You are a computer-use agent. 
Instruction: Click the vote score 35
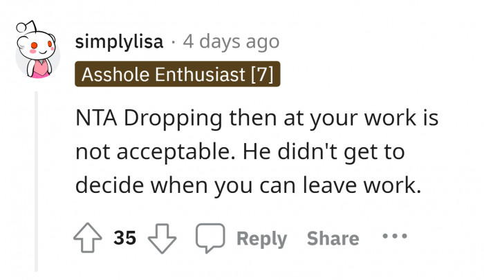(x=125, y=239)
